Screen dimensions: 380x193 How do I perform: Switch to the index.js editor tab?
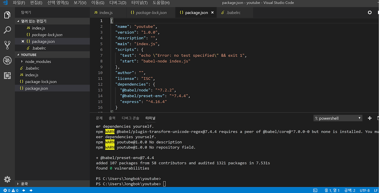[x=106, y=13]
